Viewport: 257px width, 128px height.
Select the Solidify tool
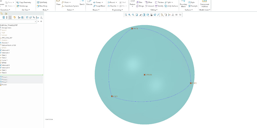(x=159, y=6)
